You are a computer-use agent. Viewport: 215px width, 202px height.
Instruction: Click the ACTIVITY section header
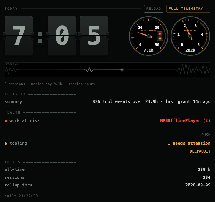tap(15, 94)
